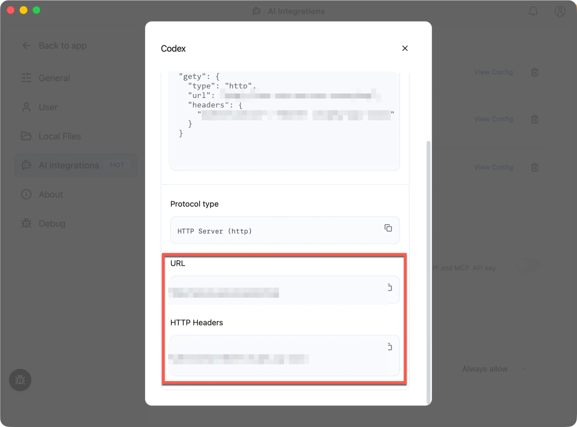577x427 pixels.
Task: Select AI Integrations in sidebar
Action: click(76, 165)
